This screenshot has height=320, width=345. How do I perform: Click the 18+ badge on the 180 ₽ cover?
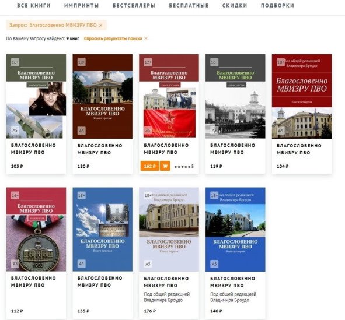pos(82,62)
